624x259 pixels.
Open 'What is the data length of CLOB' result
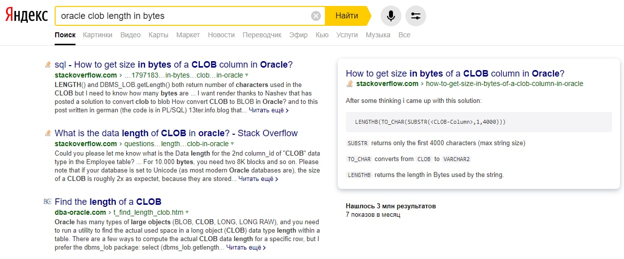[x=176, y=133]
